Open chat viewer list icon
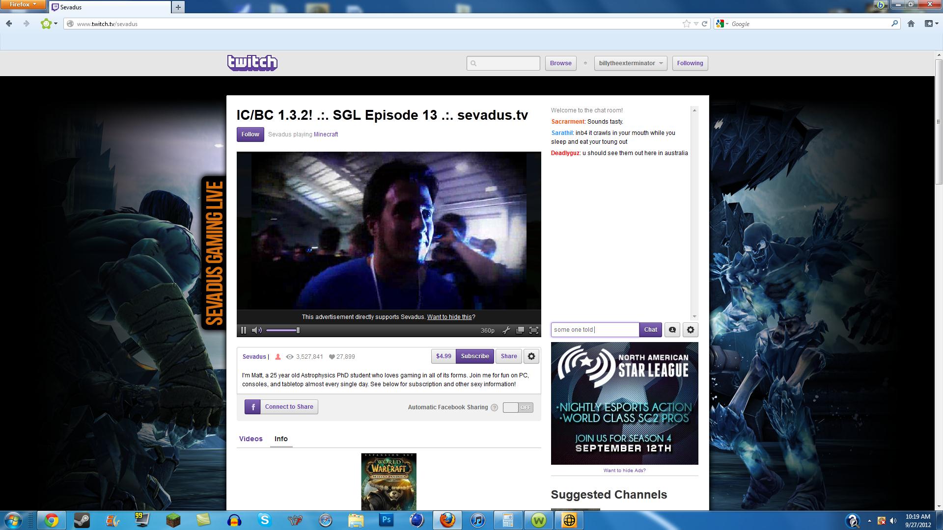Screen dimensions: 943x530 [x=672, y=330]
